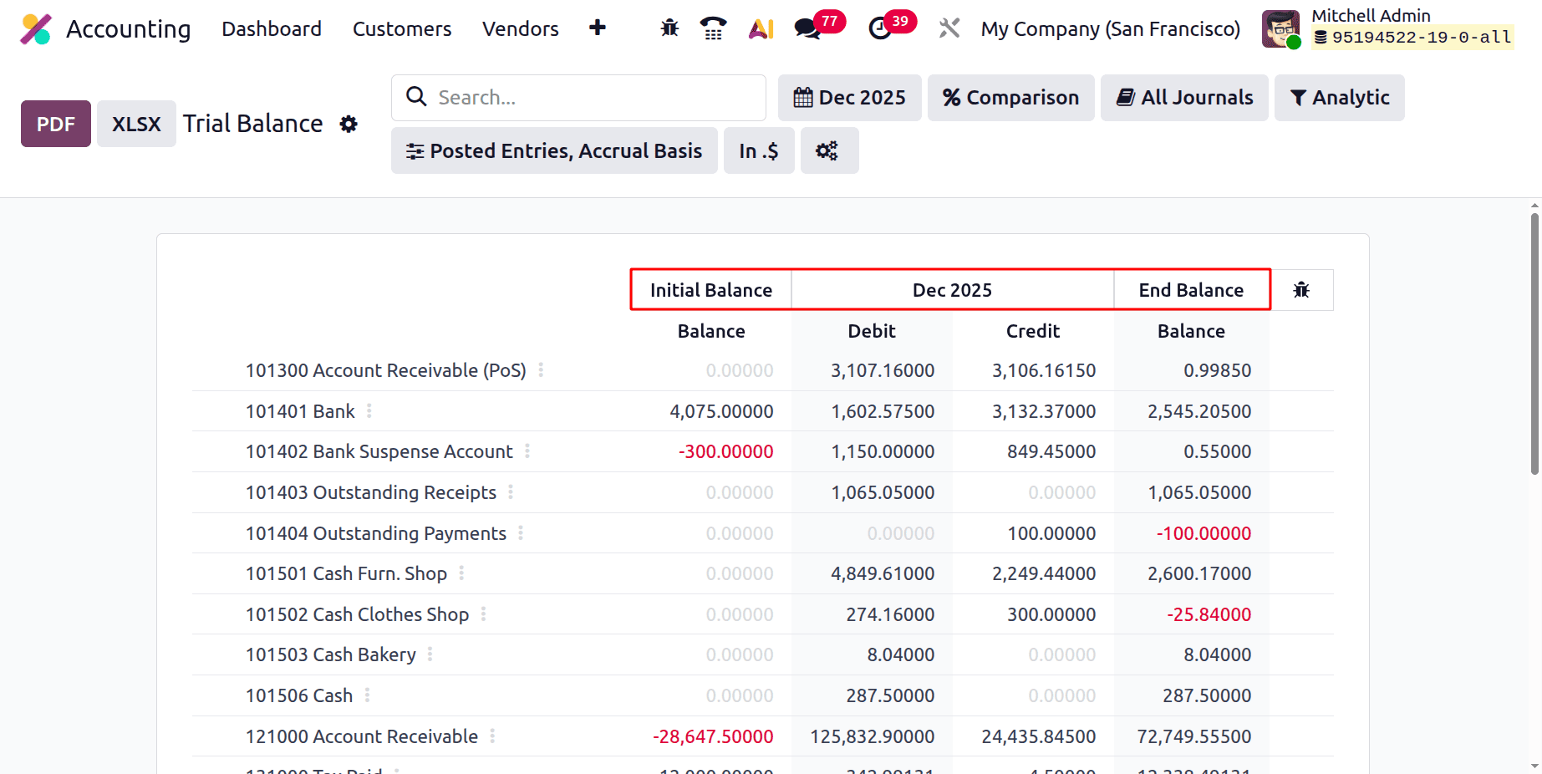Open options dots for 101401 Bank
1542x774 pixels.
369,410
